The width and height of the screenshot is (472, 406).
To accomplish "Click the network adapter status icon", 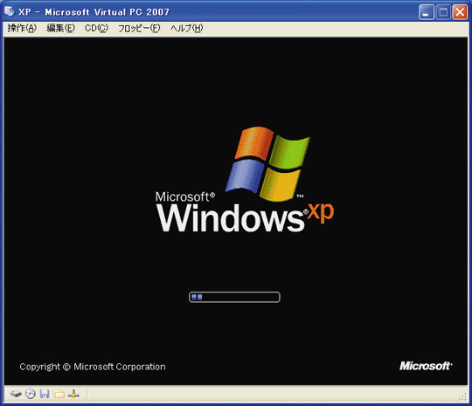I will (x=73, y=394).
